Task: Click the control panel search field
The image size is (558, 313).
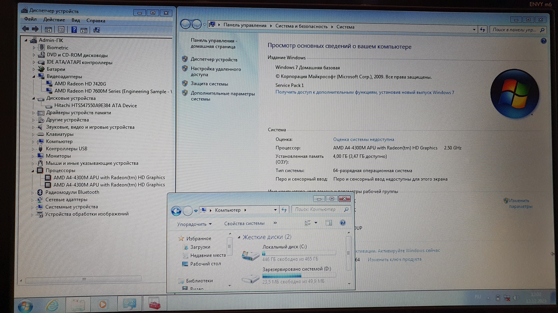Action: [x=514, y=30]
